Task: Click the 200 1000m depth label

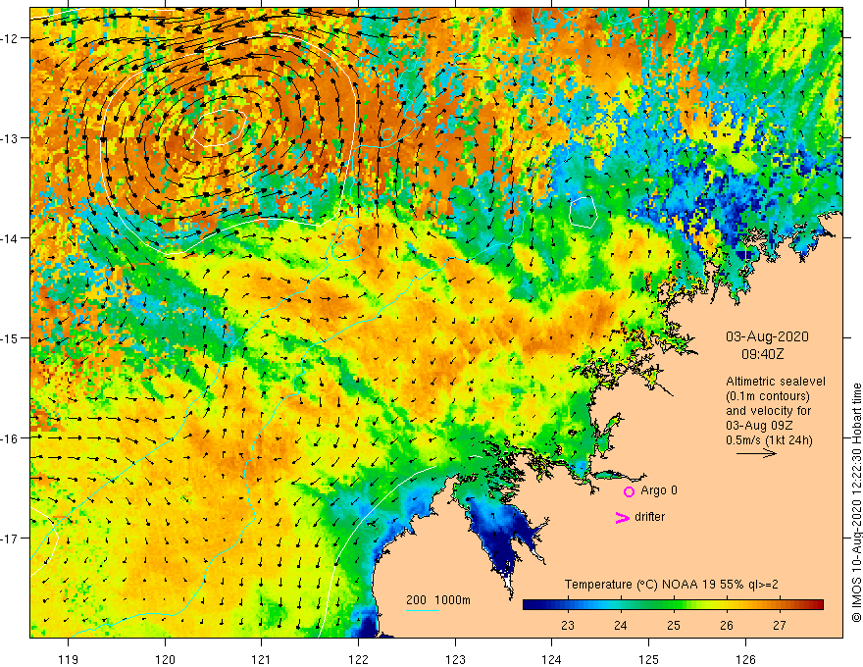Action: click(438, 600)
